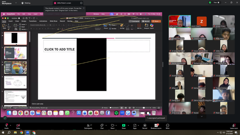Show hidden icons chevron in Windows tray
Screen dimensions: 240x135
(218, 132)
